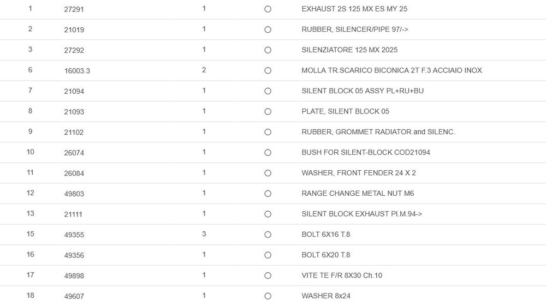
Task: Select RANGE CHANGE METAL NUT M6 radio button
Action: [268, 194]
